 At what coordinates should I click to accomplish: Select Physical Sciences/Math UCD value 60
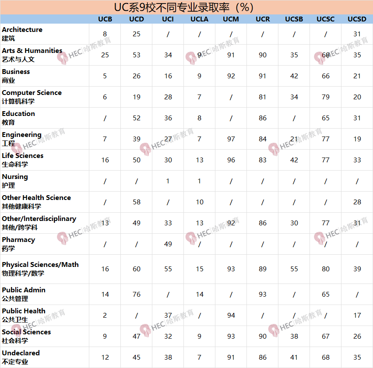coord(137,269)
